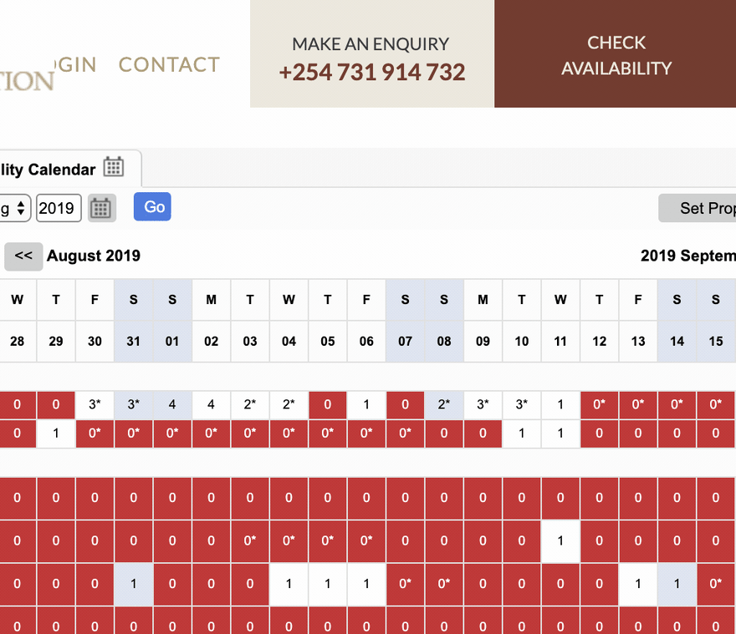Click second-row white cell 1 under date 29
The height and width of the screenshot is (634, 736).
[56, 434]
